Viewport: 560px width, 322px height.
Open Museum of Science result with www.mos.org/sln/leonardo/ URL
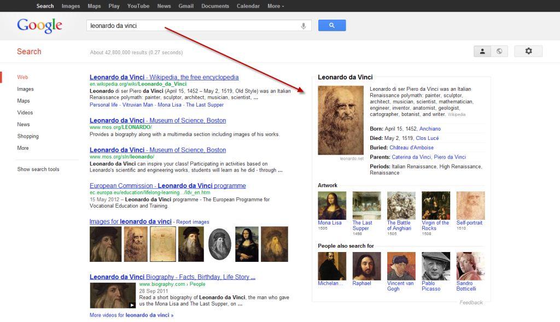157,150
